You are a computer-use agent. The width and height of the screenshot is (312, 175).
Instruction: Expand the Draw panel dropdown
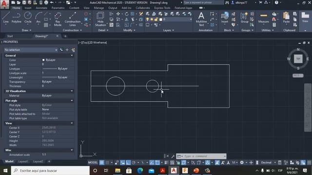26,30
